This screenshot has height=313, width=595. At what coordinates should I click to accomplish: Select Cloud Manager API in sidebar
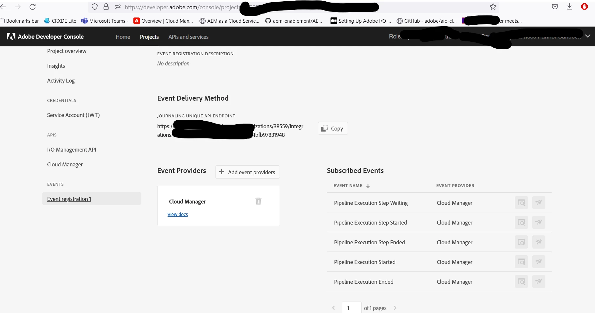(x=65, y=164)
